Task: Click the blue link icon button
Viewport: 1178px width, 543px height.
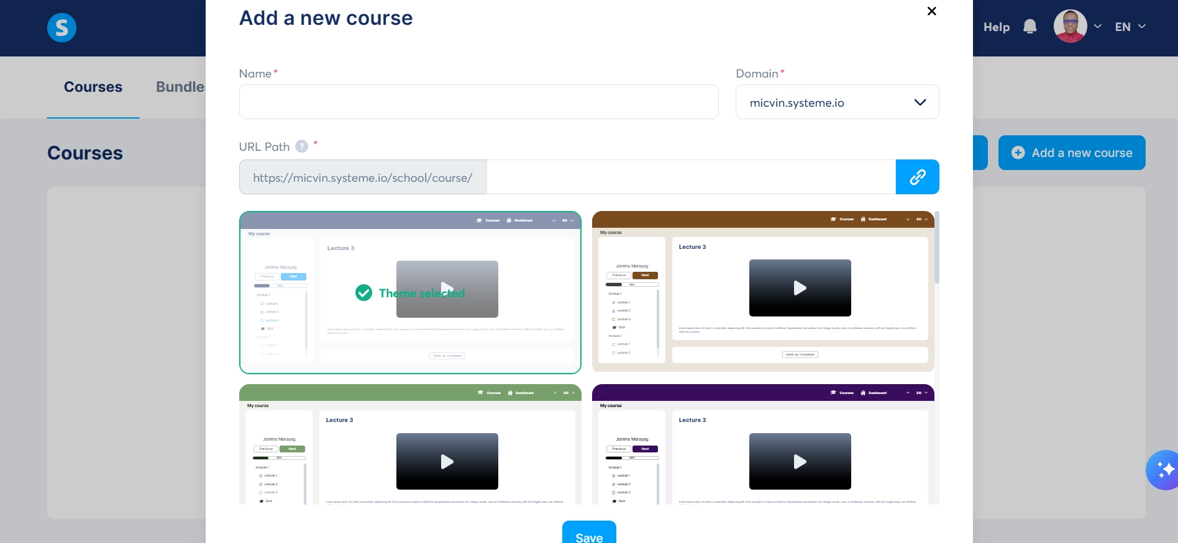Action: click(917, 177)
